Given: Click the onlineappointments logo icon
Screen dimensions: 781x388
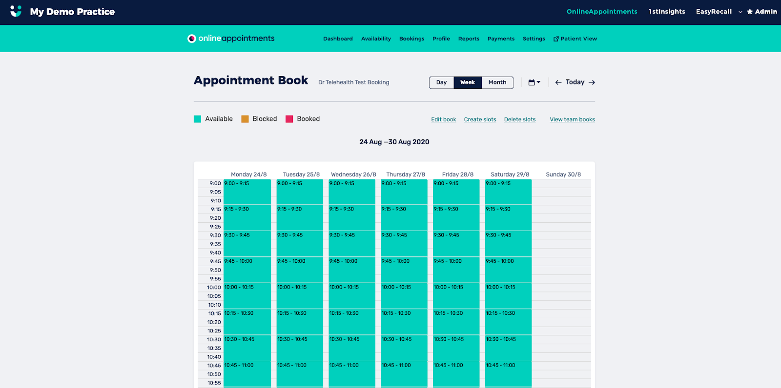Looking at the screenshot, I should coord(192,39).
